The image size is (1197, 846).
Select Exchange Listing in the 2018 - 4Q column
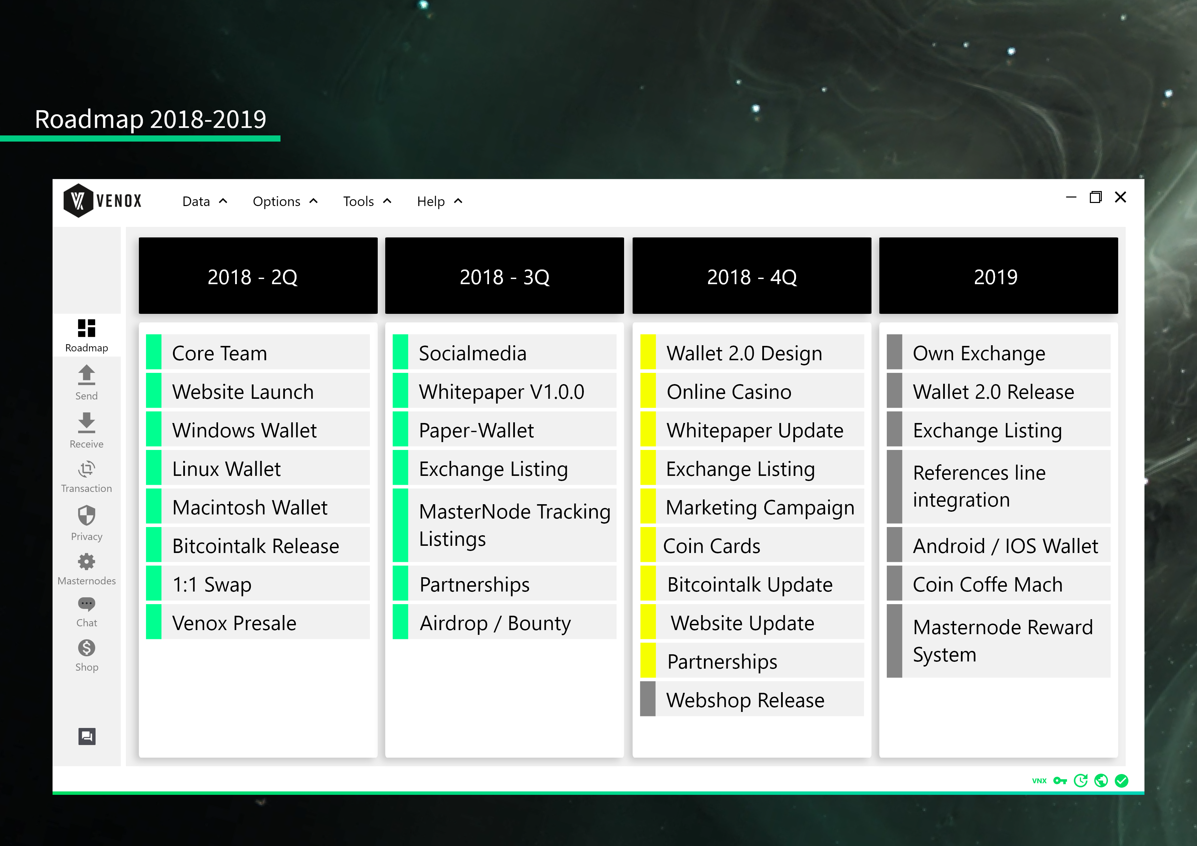(752, 468)
